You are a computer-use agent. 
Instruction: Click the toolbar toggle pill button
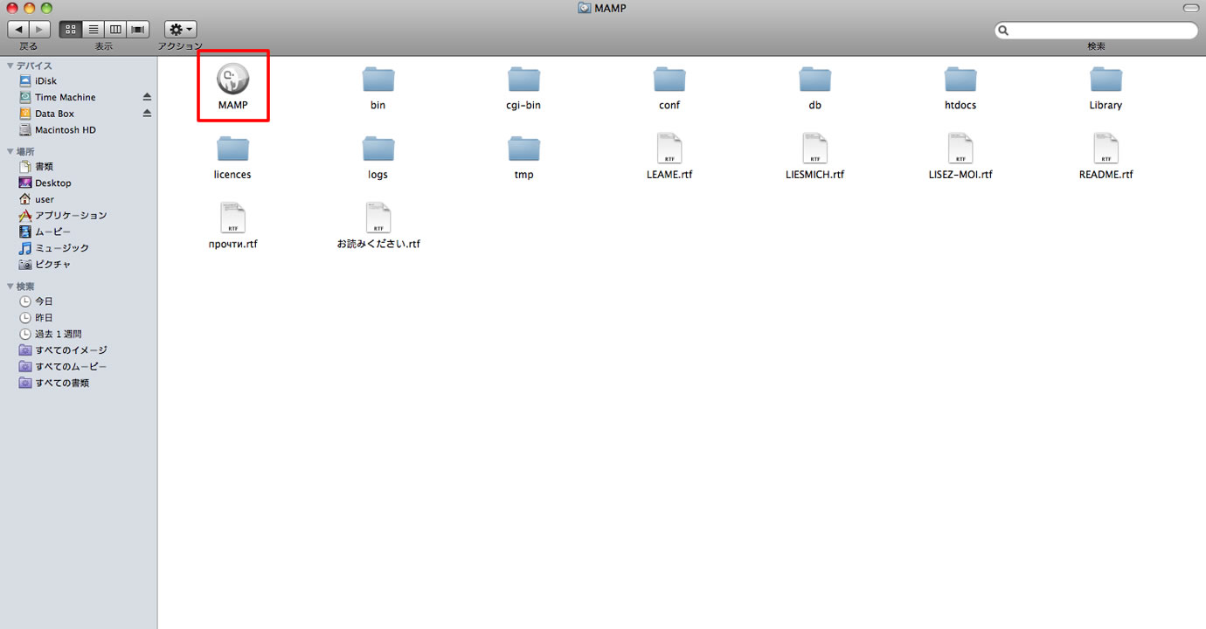point(1190,8)
